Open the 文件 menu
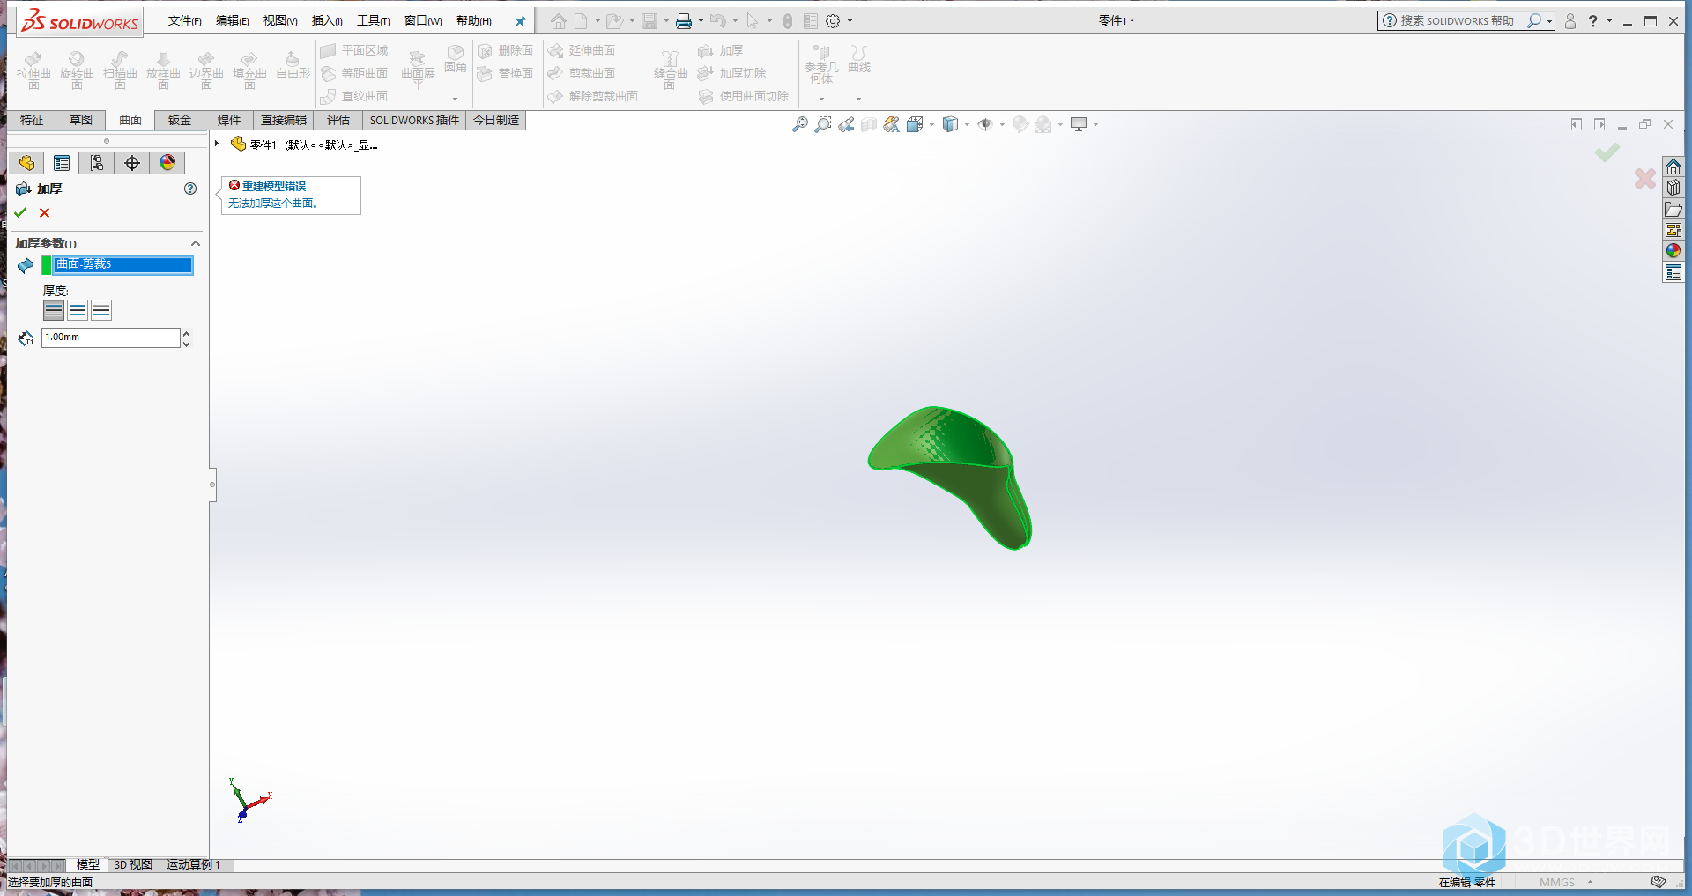This screenshot has height=896, width=1692. click(x=185, y=20)
